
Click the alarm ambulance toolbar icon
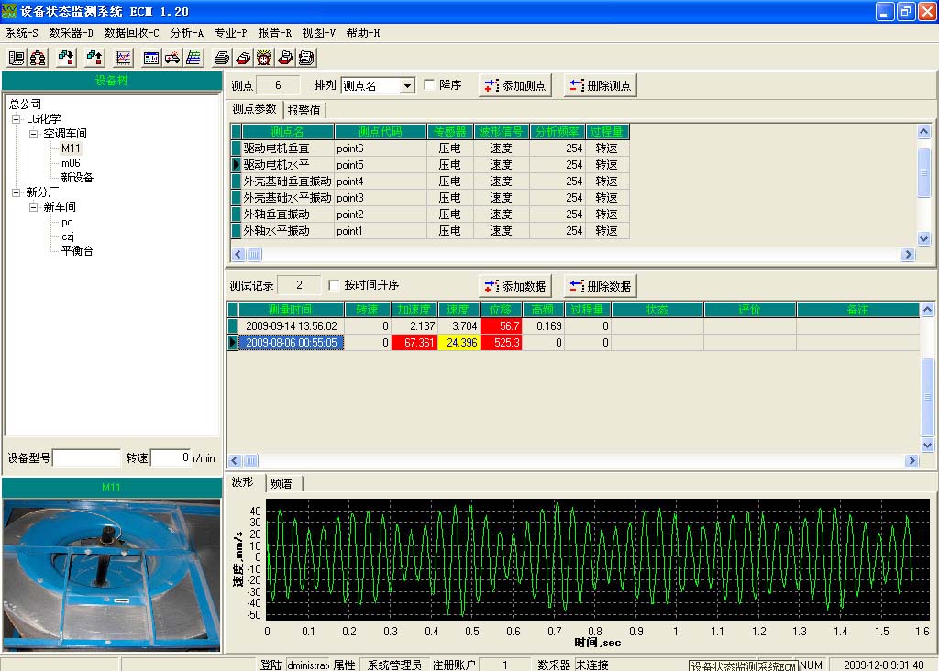click(x=171, y=57)
